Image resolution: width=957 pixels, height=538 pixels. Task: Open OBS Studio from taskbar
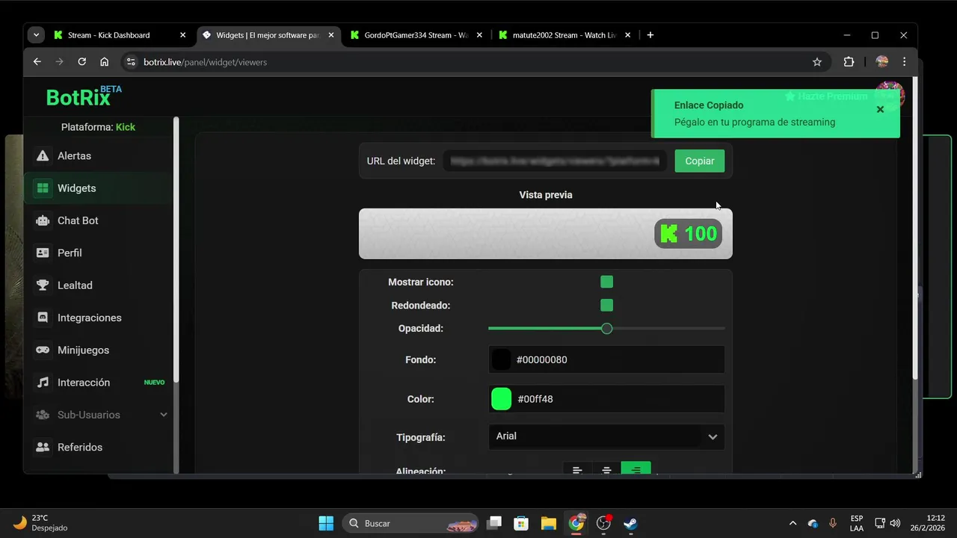[603, 523]
